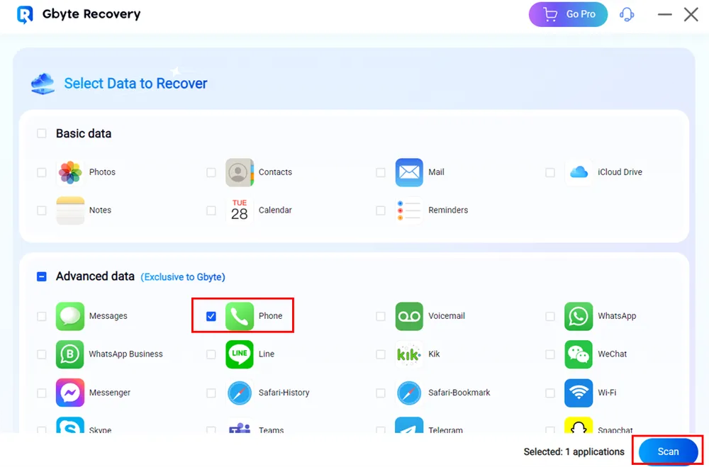This screenshot has width=709, height=467.
Task: Toggle the Advanced data group checkbox
Action: click(x=42, y=276)
